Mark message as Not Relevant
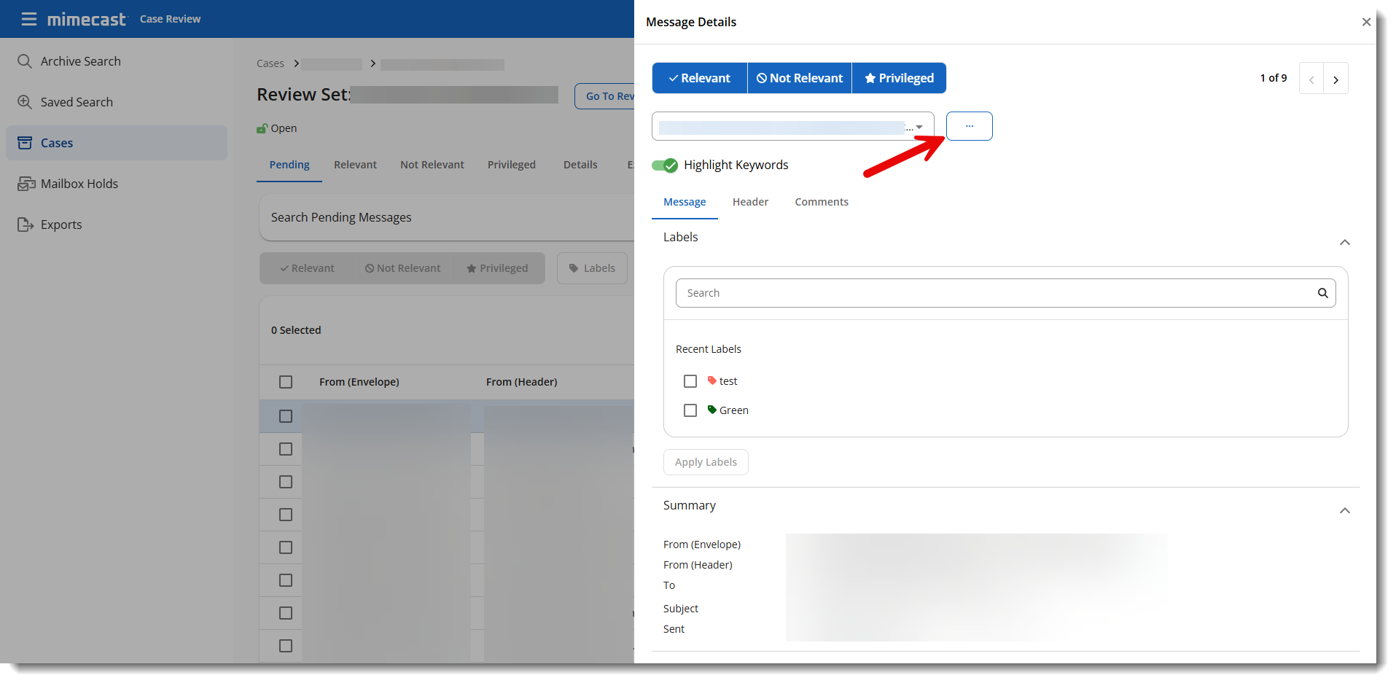Viewport: 1396px width, 683px height. 799,78
